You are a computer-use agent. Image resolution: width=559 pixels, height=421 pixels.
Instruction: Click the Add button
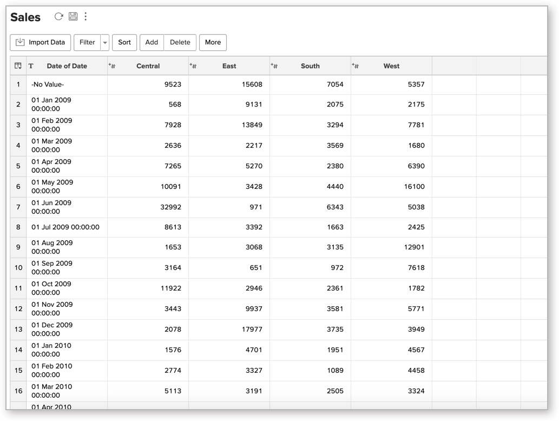tap(152, 42)
